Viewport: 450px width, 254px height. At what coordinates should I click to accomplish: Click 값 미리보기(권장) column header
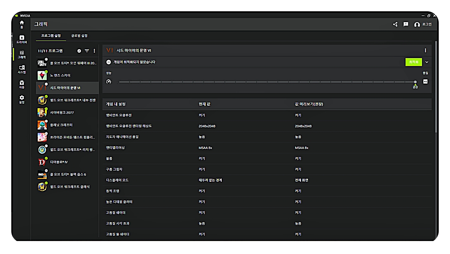pyautogui.click(x=309, y=104)
